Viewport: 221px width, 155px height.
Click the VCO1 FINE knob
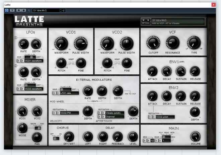pyautogui.click(x=81, y=63)
